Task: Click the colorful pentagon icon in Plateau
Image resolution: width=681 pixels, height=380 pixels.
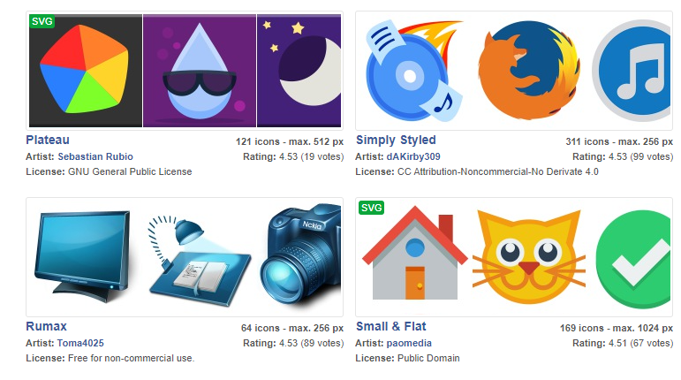Action: point(86,71)
